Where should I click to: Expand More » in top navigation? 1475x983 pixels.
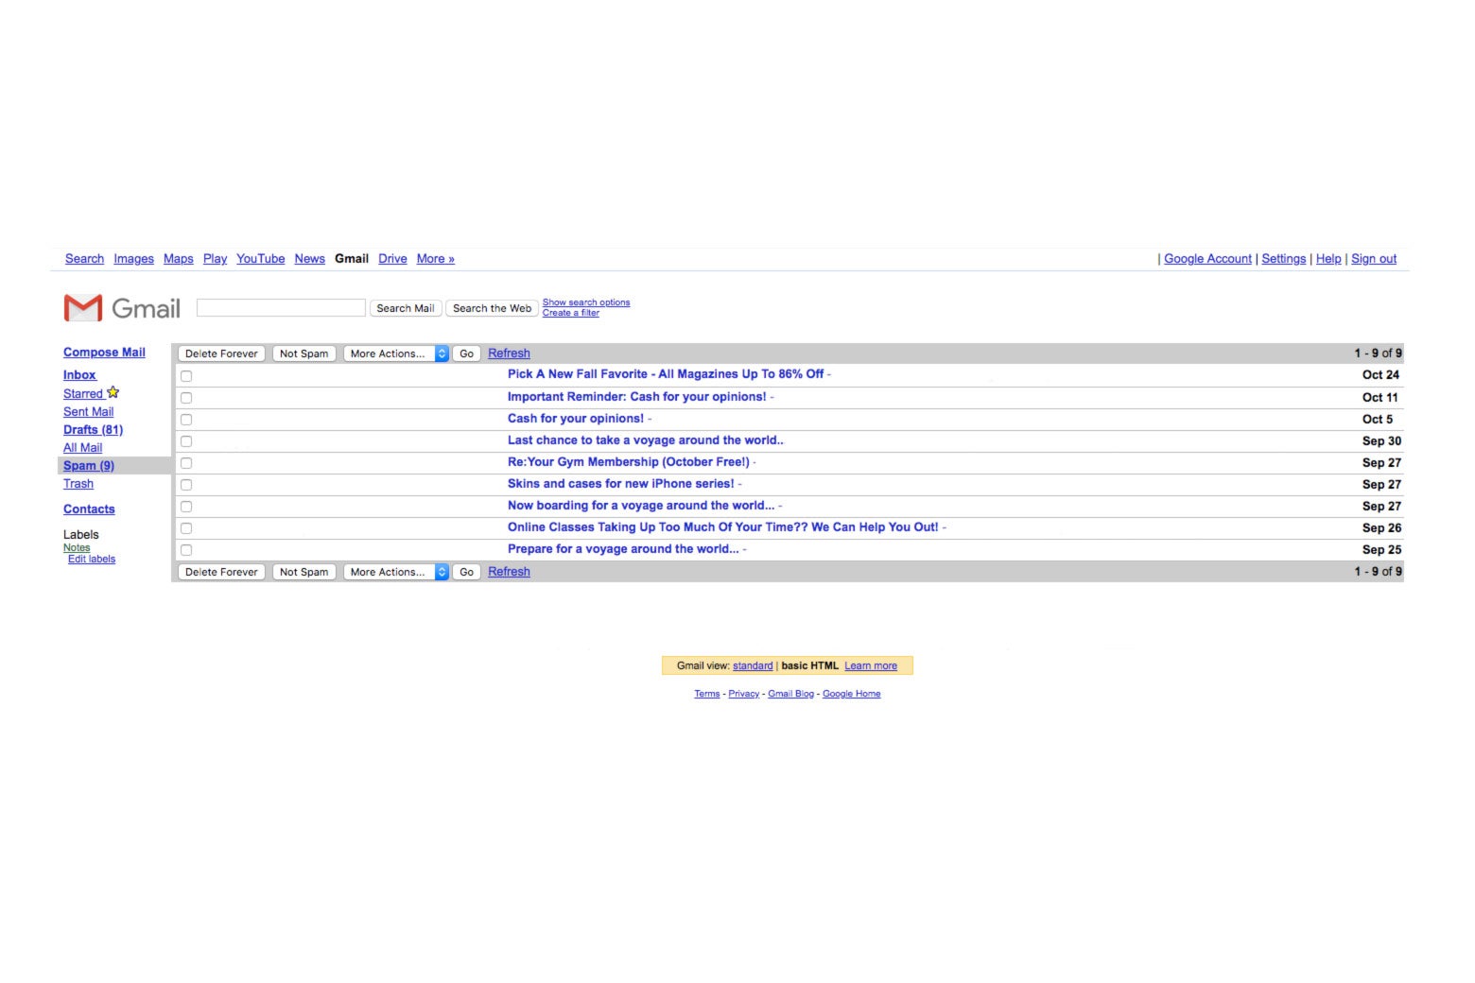(x=435, y=259)
